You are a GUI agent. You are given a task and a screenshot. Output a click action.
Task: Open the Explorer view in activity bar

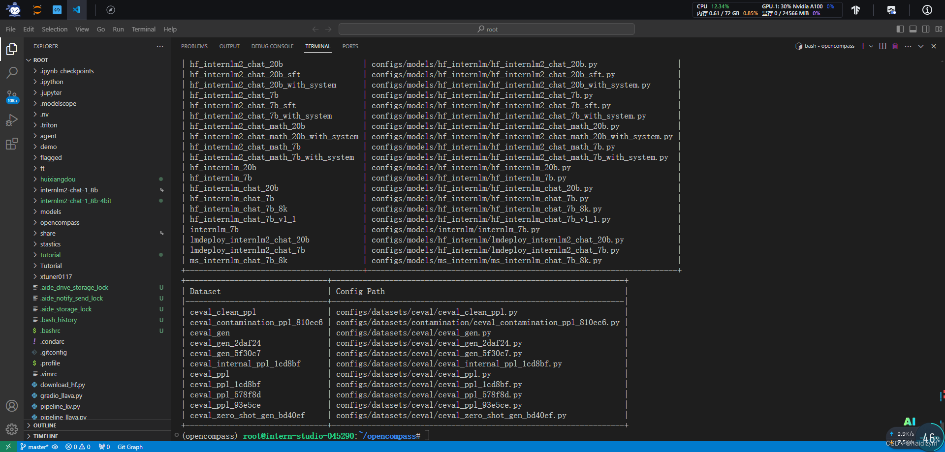pos(12,49)
